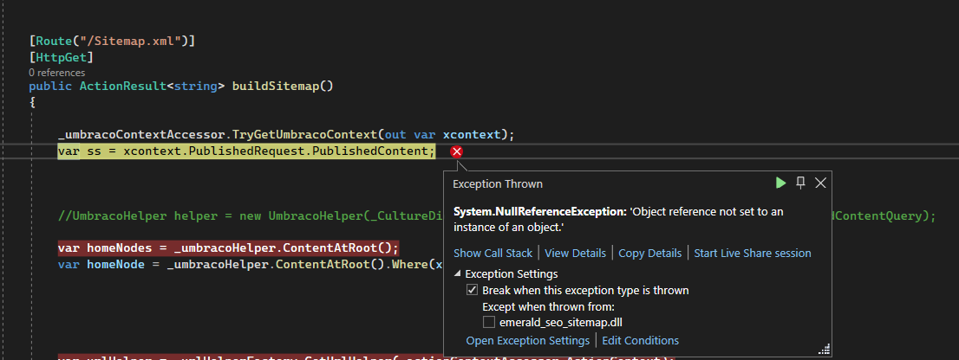The height and width of the screenshot is (360, 959).
Task: Close the Exception Thrown popup
Action: click(820, 183)
